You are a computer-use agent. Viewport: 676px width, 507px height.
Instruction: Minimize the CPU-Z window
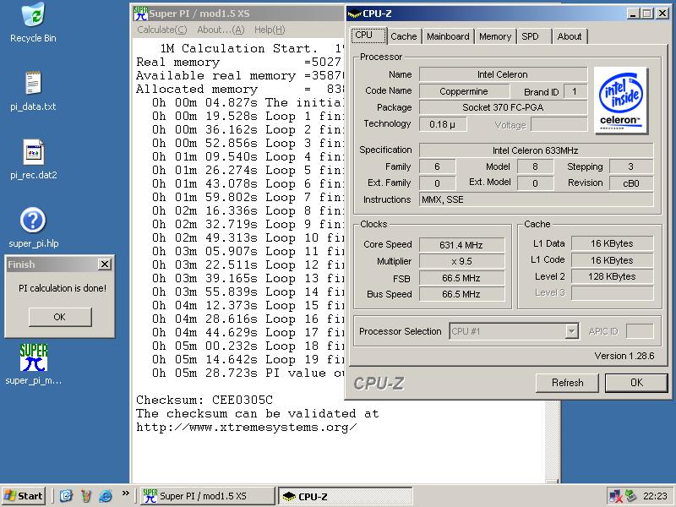pos(633,14)
